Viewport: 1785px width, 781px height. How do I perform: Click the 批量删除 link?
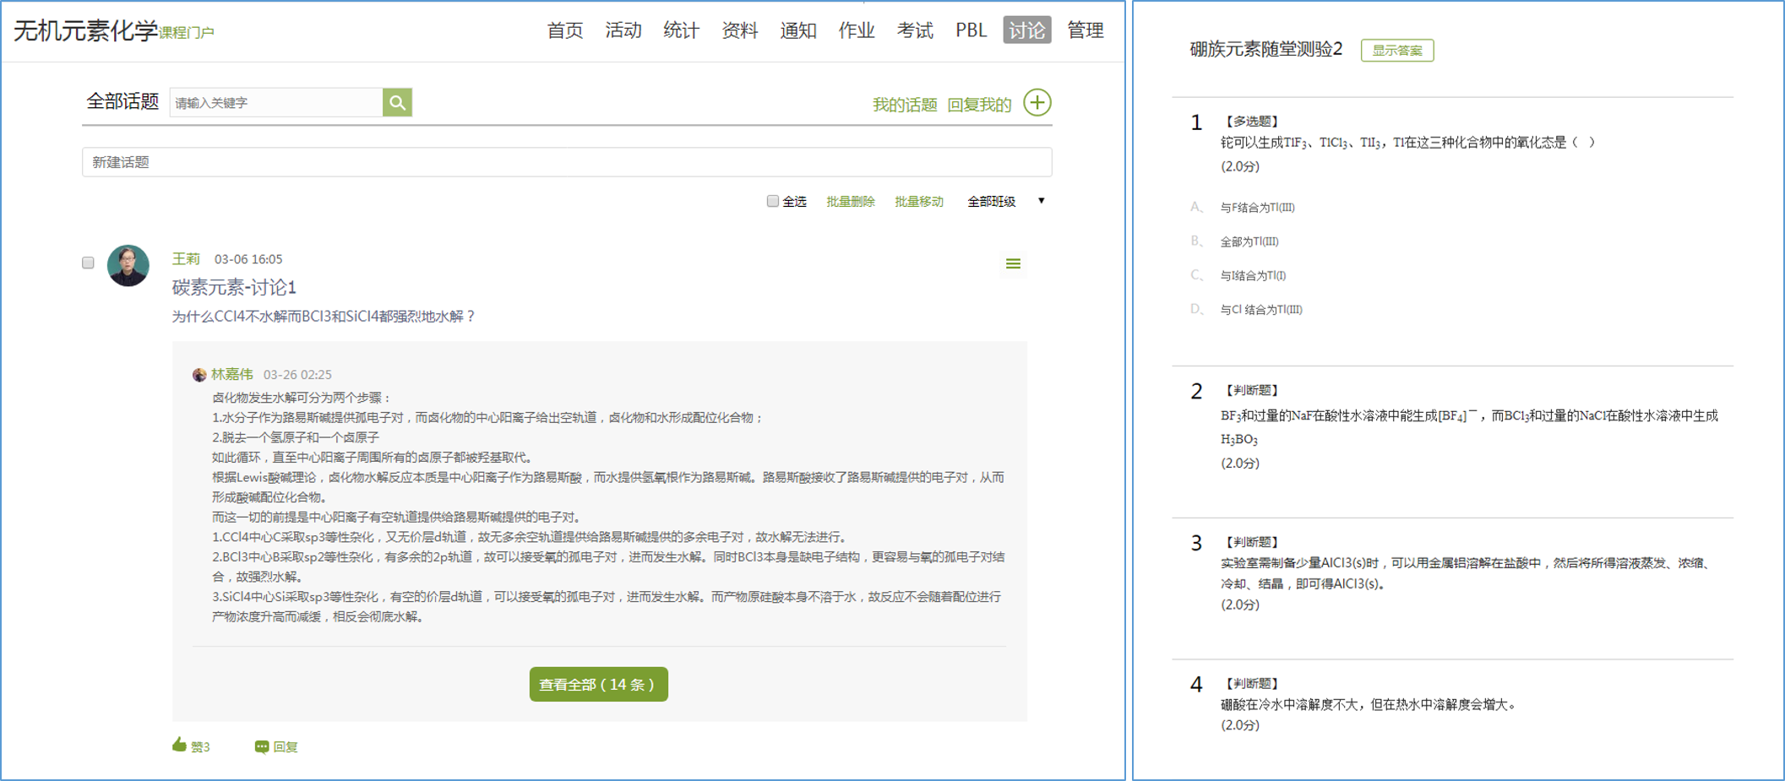(x=850, y=202)
